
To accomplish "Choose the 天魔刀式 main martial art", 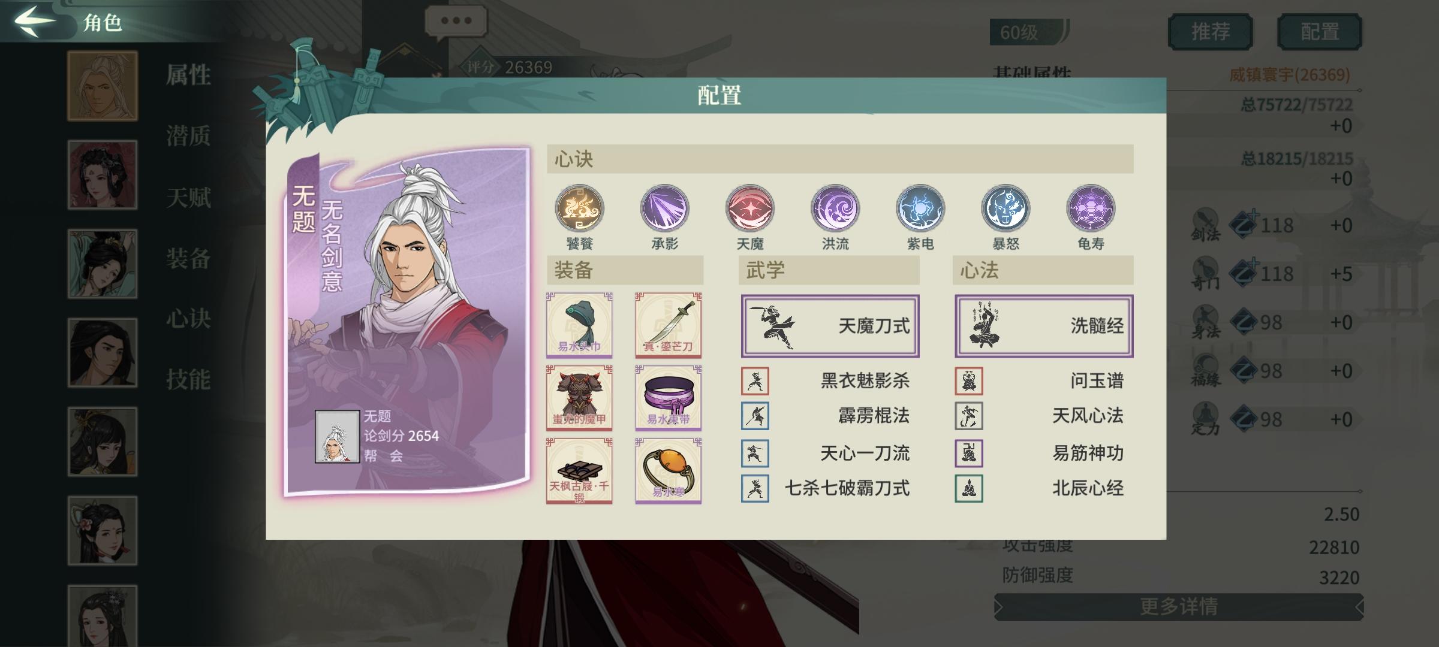I will click(830, 326).
